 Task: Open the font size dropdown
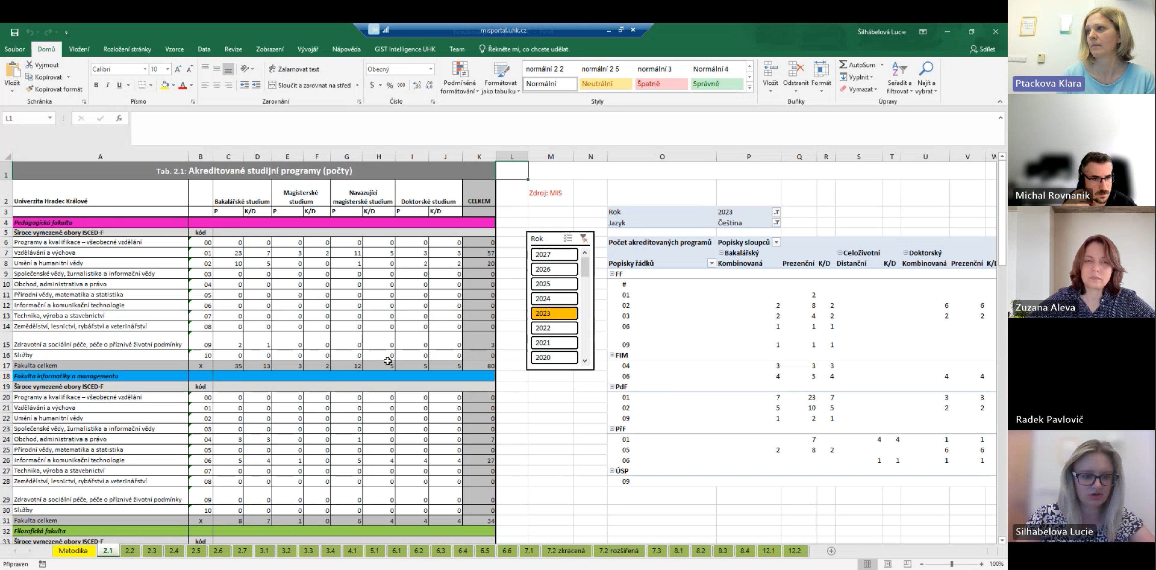pyautogui.click(x=167, y=69)
